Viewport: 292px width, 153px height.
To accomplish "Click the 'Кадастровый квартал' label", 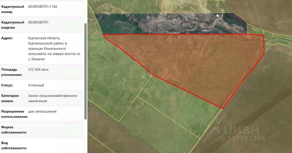I will 13,25.
